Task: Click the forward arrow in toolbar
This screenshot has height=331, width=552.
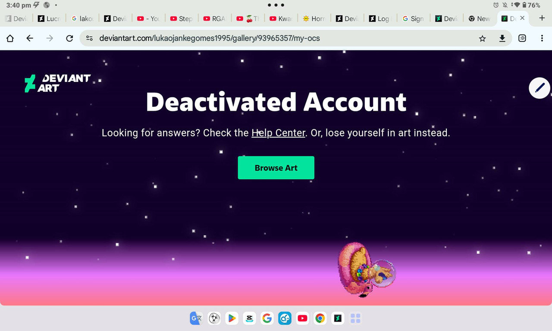Action: (x=50, y=38)
